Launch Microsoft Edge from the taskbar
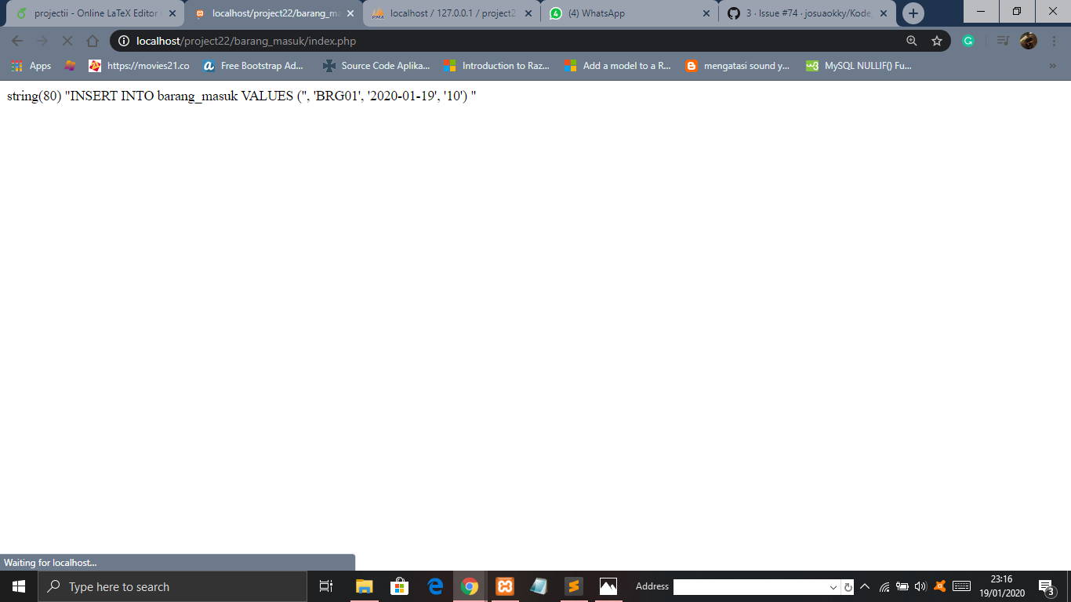The height and width of the screenshot is (602, 1071). (x=434, y=586)
